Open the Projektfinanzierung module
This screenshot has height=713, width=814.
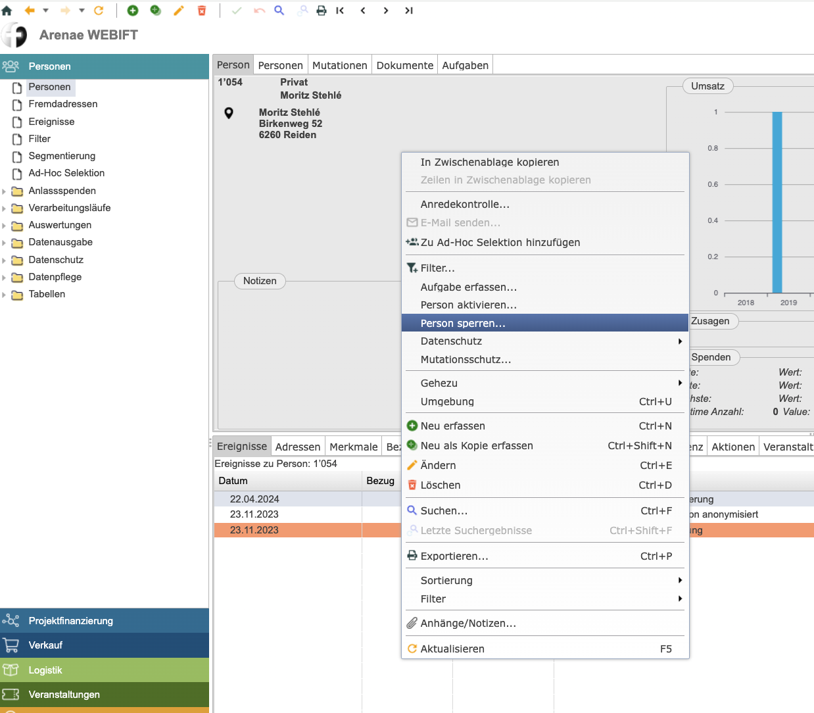70,621
